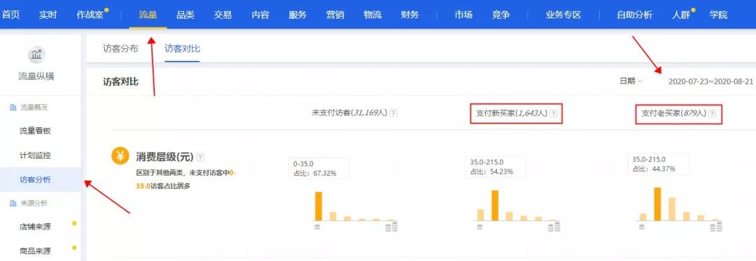Click the 未支付访客(31,169人) label

[x=349, y=113]
